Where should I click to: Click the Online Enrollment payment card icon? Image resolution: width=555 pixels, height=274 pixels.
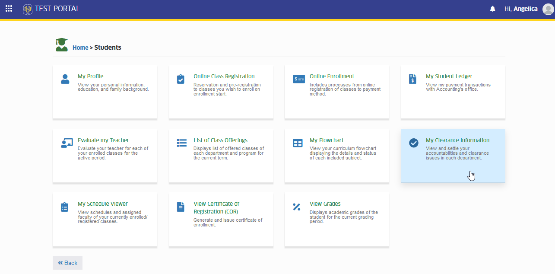tap(299, 79)
